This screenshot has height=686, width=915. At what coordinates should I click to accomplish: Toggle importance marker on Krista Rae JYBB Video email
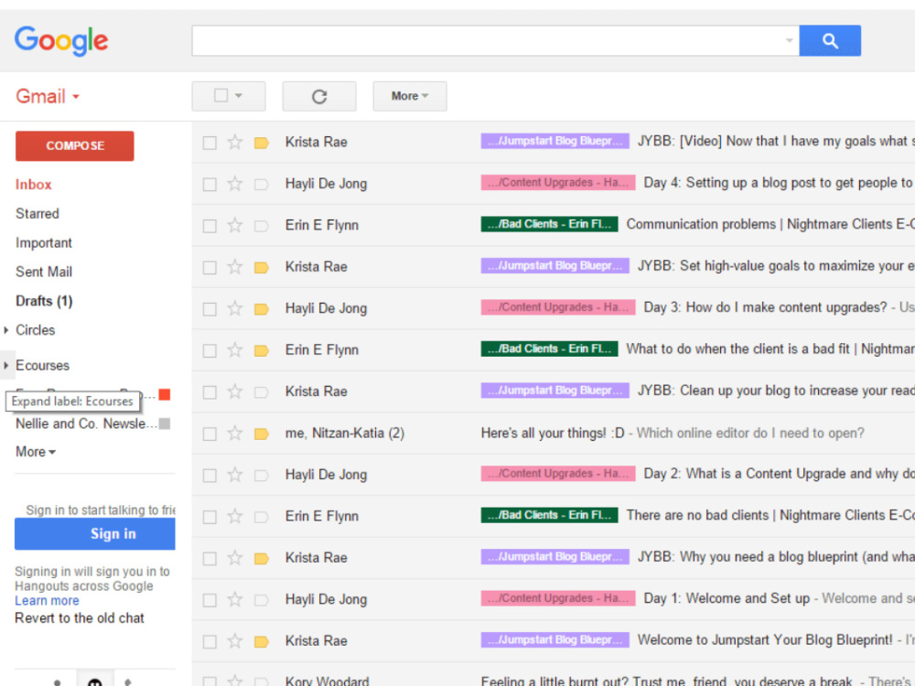click(262, 143)
